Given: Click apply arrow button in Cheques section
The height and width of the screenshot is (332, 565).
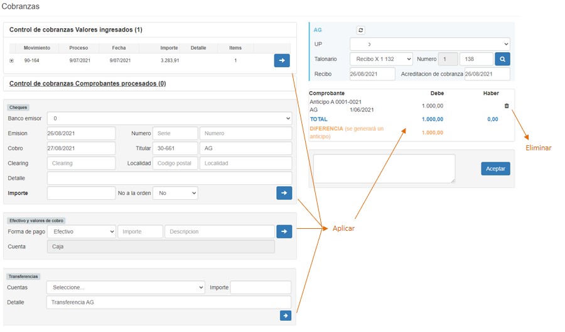Looking at the screenshot, I should pos(284,193).
